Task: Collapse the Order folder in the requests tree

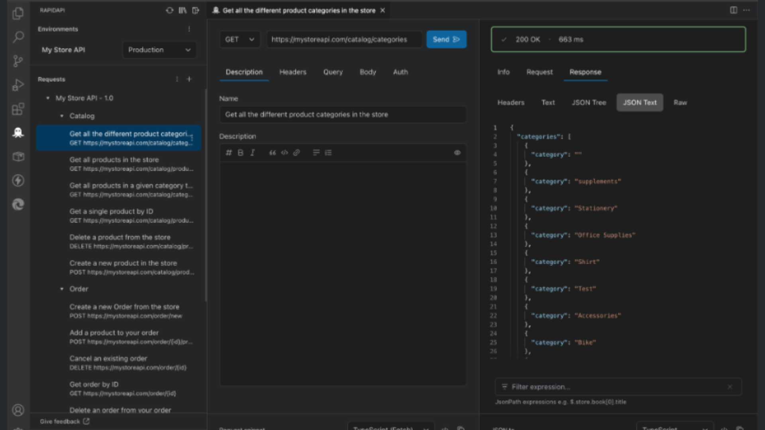Action: click(62, 289)
